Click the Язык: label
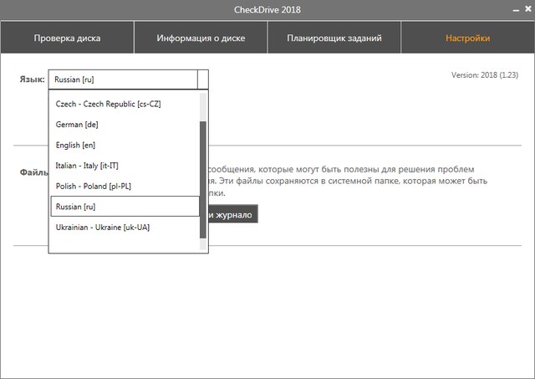The width and height of the screenshot is (535, 379). (x=32, y=79)
